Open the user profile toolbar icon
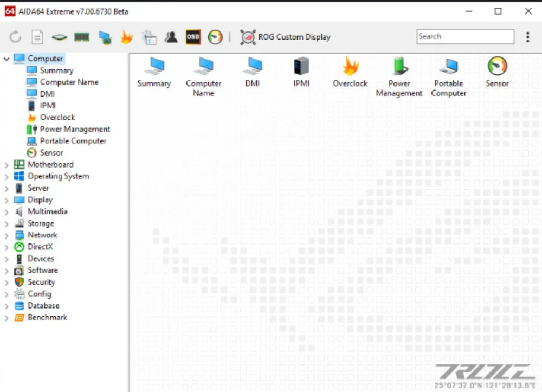Screen dimensions: 542x392 coord(171,37)
